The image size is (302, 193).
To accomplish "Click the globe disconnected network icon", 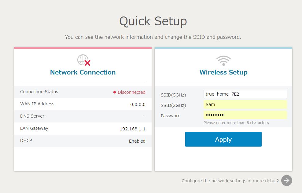I will click(83, 60).
